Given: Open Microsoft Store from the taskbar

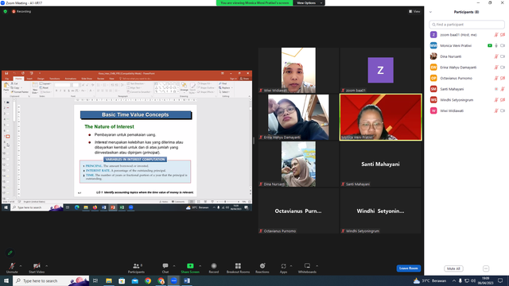Looking at the screenshot, I should click(x=122, y=280).
